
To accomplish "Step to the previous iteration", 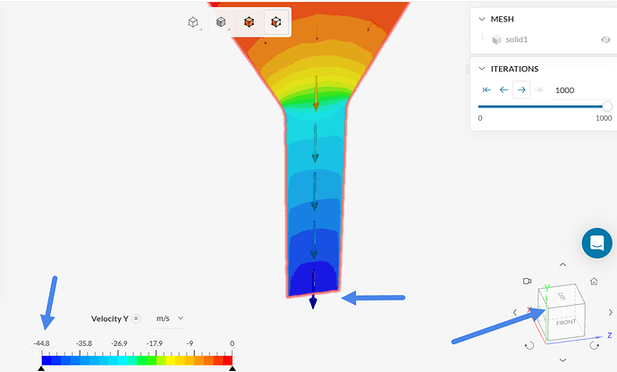I will [504, 89].
